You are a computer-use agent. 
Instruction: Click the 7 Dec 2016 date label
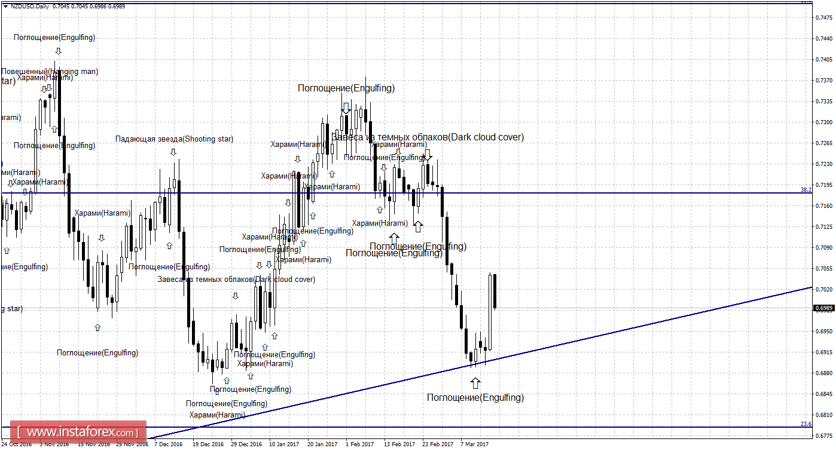click(169, 444)
